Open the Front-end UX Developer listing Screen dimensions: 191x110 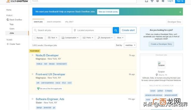50,74
